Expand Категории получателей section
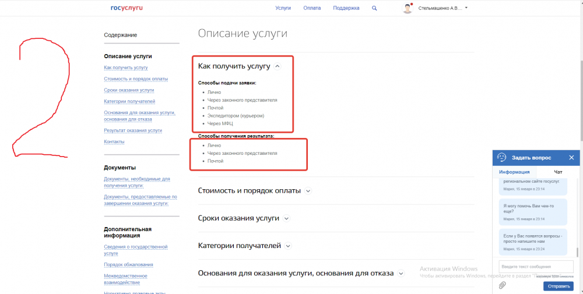 [287, 246]
